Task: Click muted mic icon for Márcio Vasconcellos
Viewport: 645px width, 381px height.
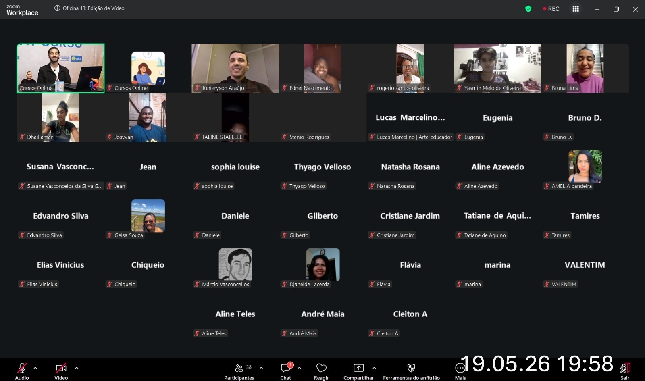Action: (x=197, y=285)
